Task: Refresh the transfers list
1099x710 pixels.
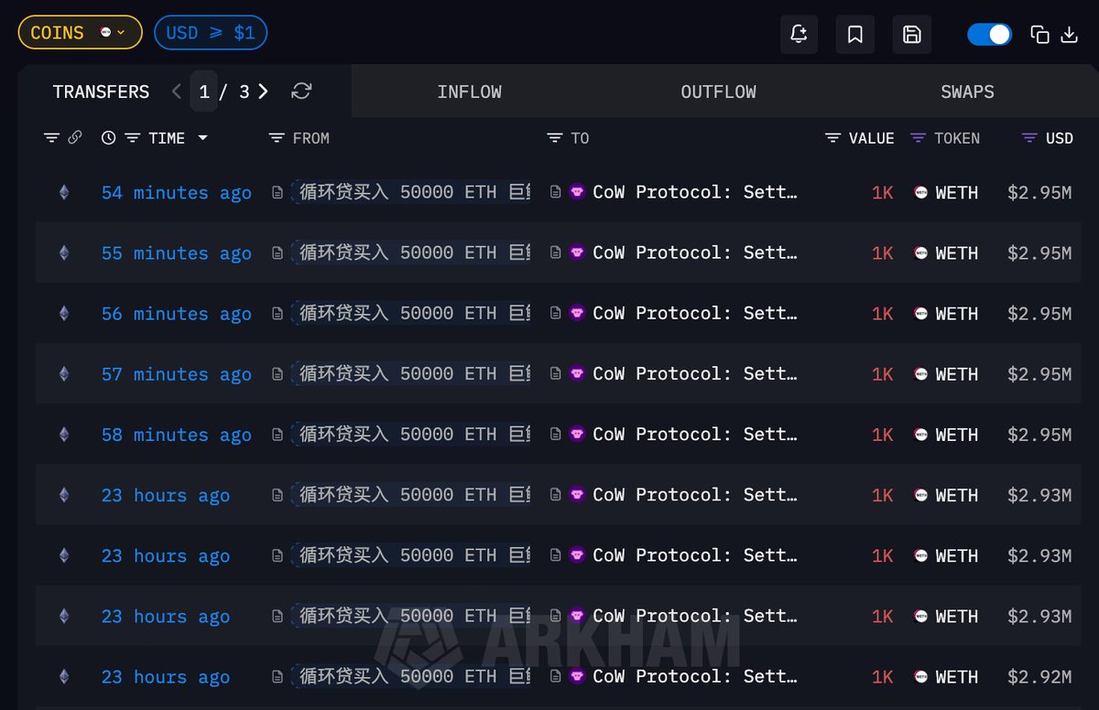Action: pos(301,91)
